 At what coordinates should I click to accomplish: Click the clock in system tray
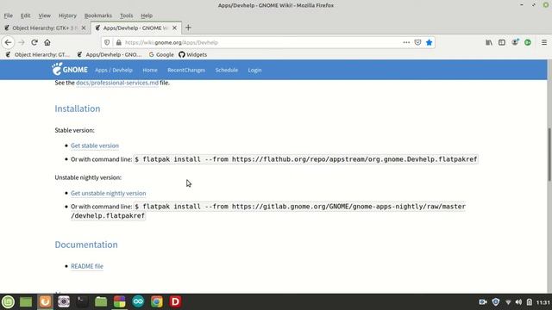(x=543, y=302)
